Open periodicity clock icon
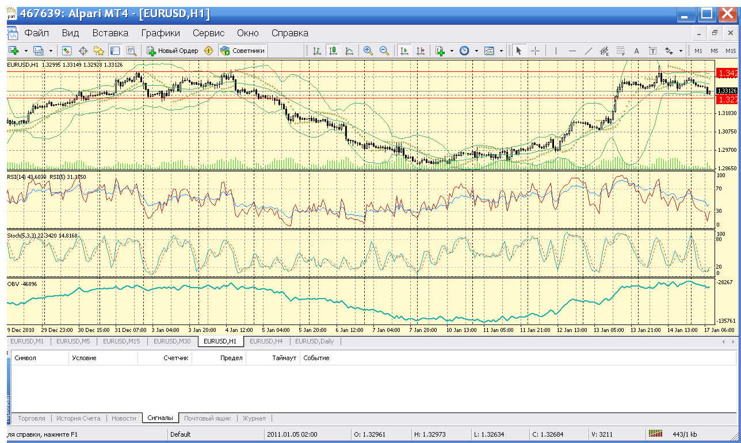The height and width of the screenshot is (443, 741). click(x=464, y=51)
